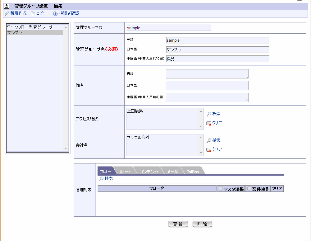The height and width of the screenshot is (241, 311).
Task: Click scroll down arrow in 会社名 list
Action: pos(201,153)
